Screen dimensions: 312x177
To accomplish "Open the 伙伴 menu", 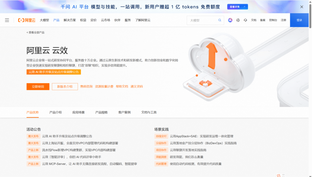I will tap(117, 20).
